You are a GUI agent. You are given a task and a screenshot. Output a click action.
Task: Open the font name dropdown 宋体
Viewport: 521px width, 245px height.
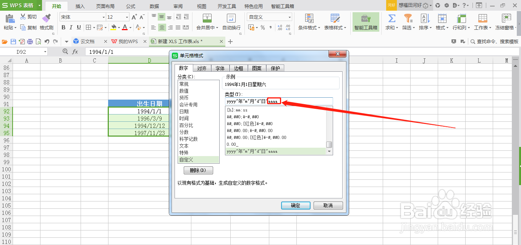click(104, 17)
